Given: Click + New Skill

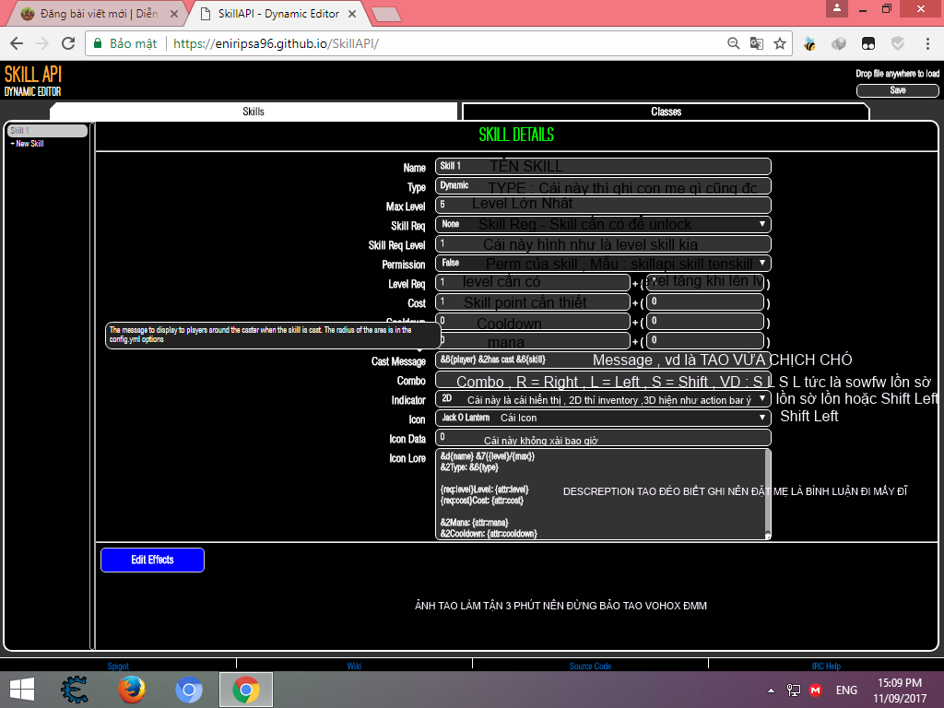Looking at the screenshot, I should 27,143.
